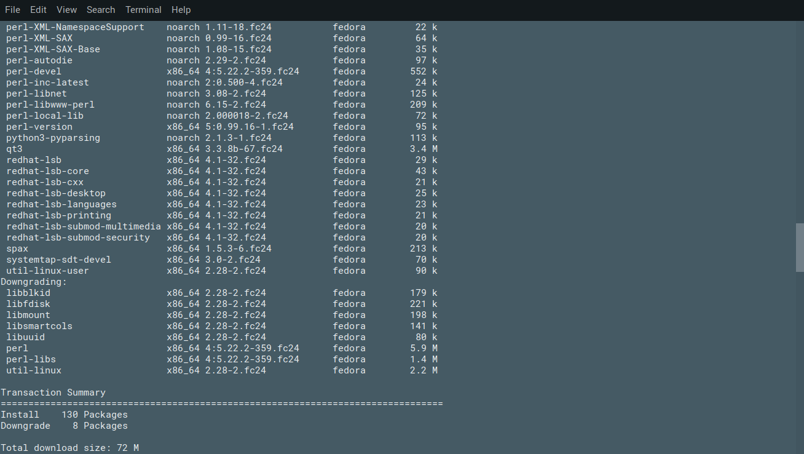Click the spax package name

(17, 249)
